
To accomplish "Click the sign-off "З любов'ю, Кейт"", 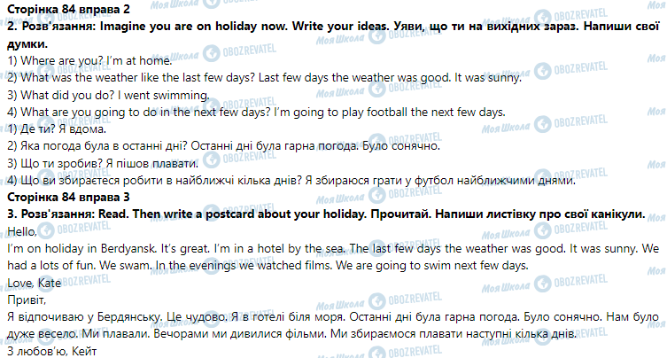I will click(x=46, y=351).
